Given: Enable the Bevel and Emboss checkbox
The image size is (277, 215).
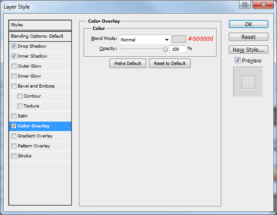Looking at the screenshot, I should tap(14, 86).
